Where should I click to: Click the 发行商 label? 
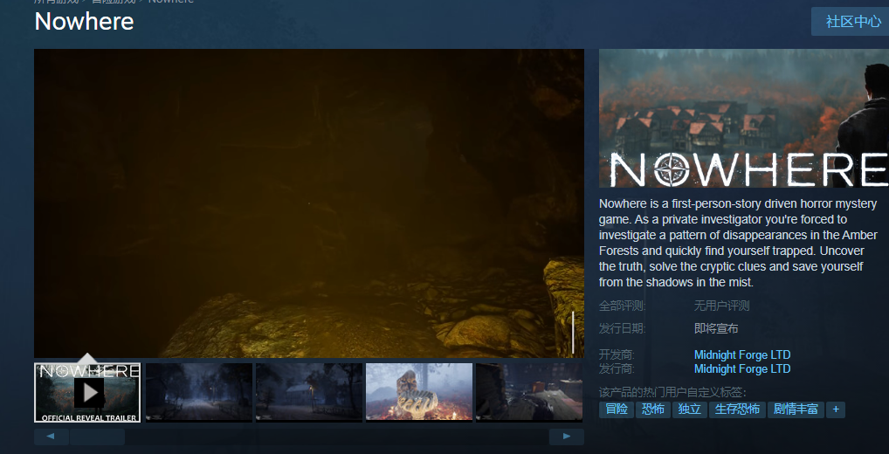click(617, 369)
